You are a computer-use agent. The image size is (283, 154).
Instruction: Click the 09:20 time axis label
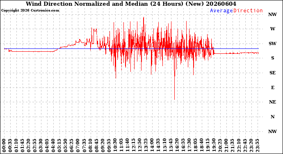[x=103, y=146]
